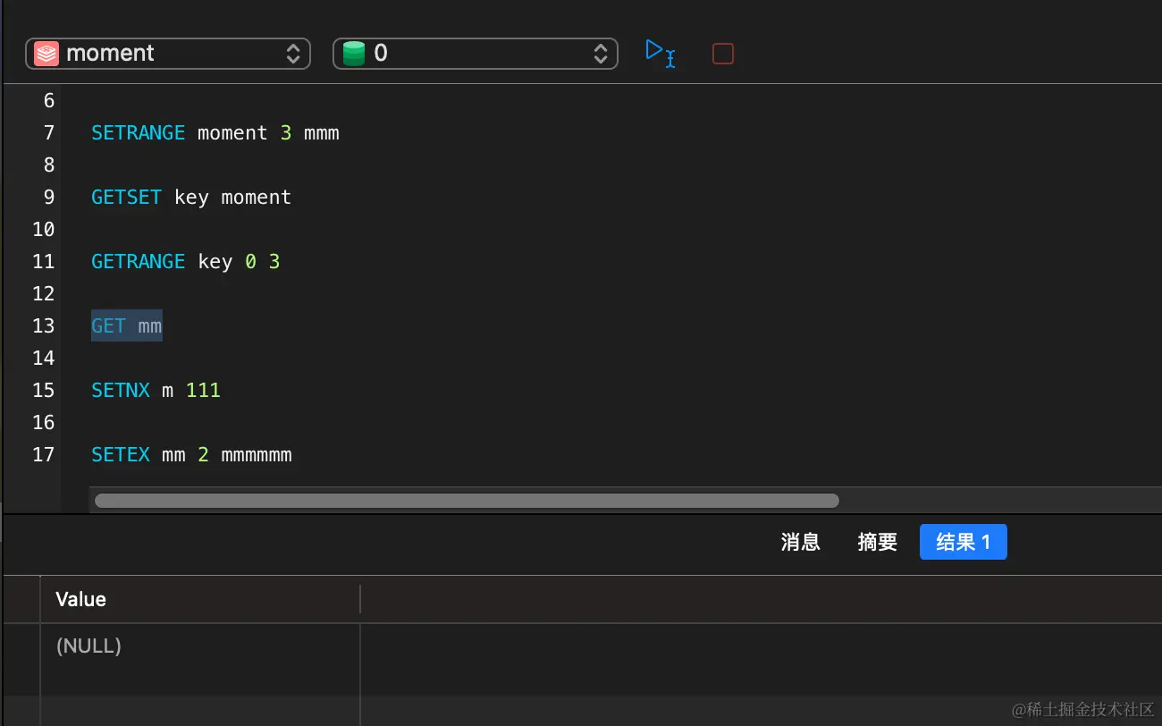1162x726 pixels.
Task: Click line number 17 in the gutter
Action: (44, 454)
